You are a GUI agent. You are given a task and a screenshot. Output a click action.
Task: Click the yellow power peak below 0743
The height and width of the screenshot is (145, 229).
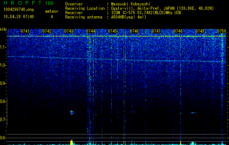point(71,142)
